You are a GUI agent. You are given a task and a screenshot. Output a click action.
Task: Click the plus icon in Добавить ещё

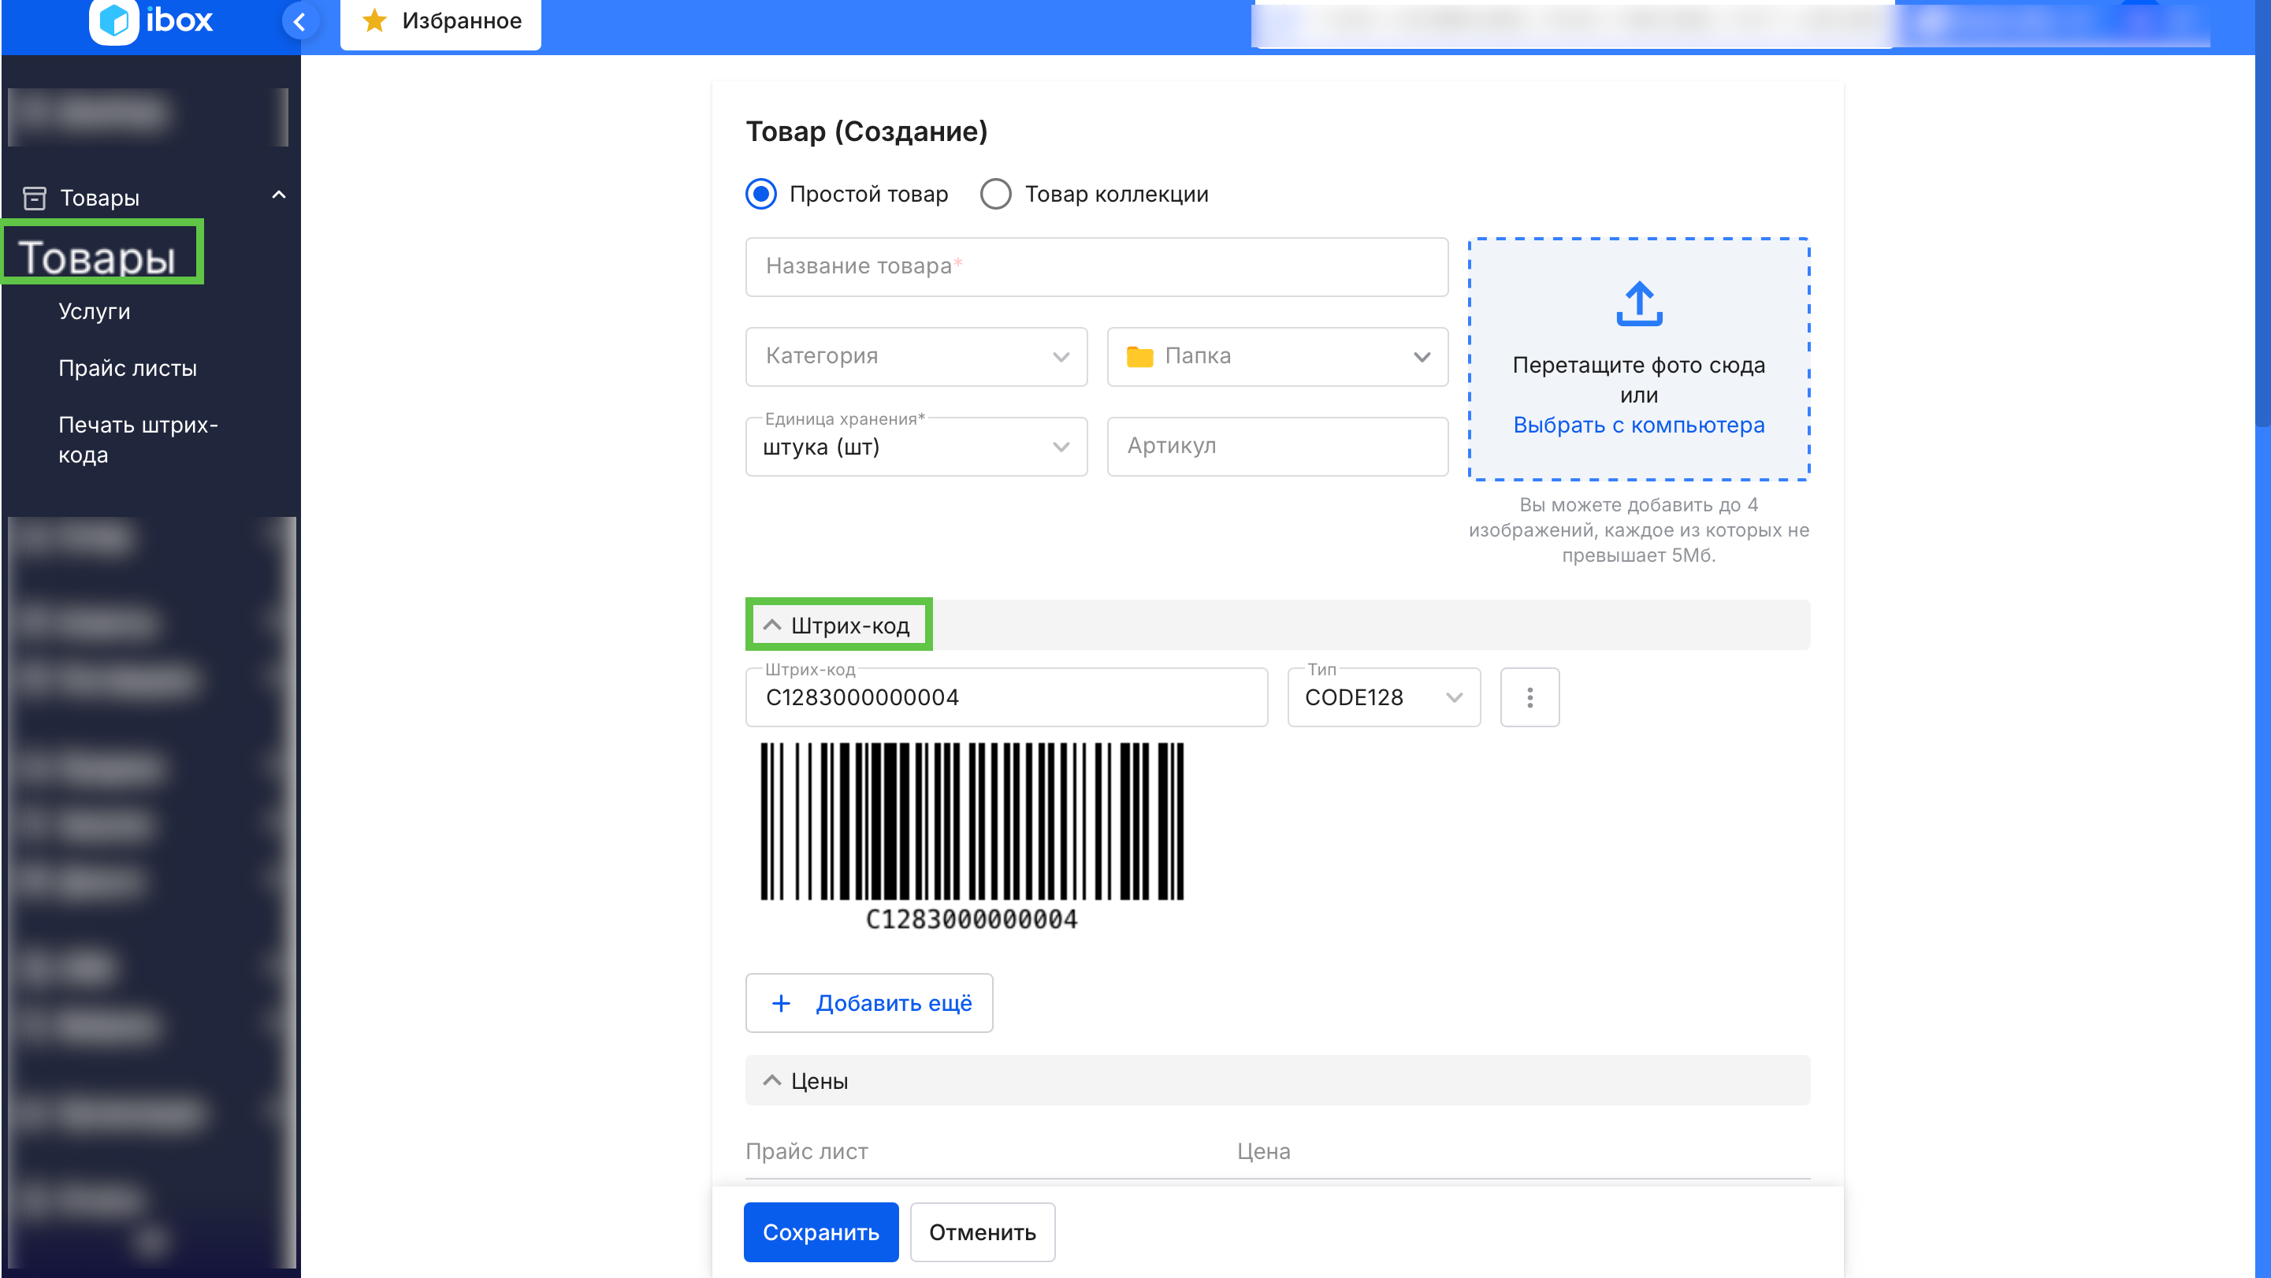pyautogui.click(x=780, y=1003)
